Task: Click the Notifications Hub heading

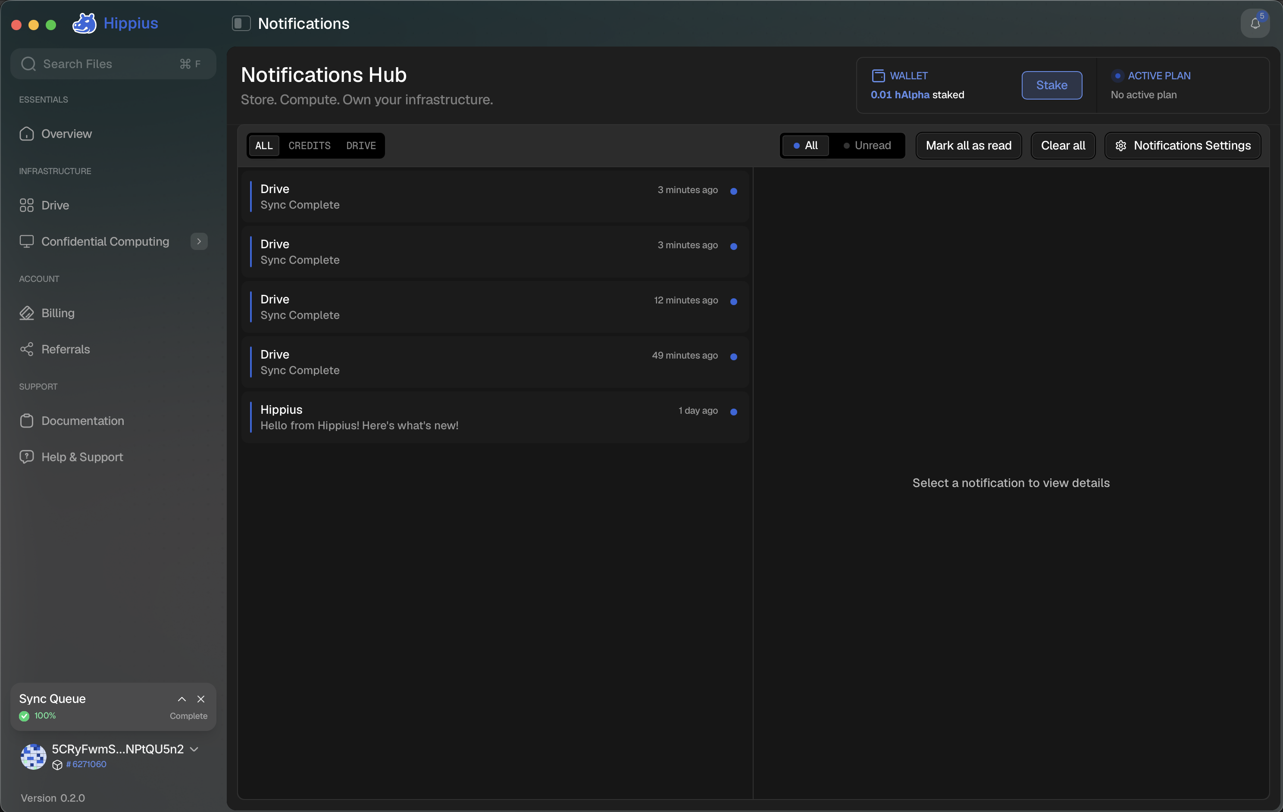Action: point(323,75)
